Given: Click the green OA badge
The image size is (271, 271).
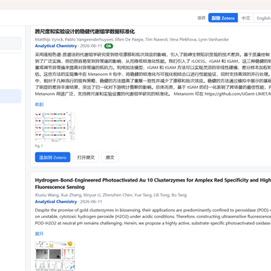Looking at the screenshot, I should tap(108, 46).
